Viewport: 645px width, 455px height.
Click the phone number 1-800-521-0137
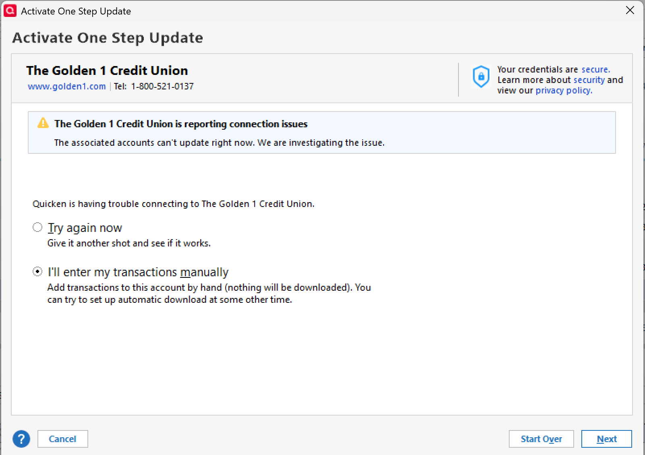tap(162, 87)
